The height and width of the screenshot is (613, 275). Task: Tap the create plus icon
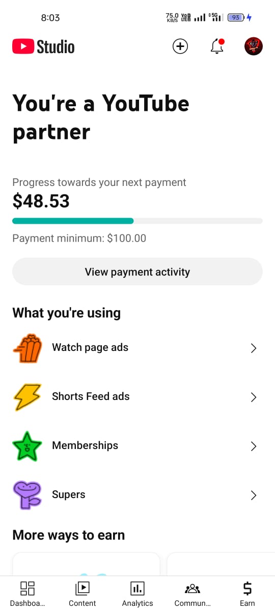click(180, 46)
